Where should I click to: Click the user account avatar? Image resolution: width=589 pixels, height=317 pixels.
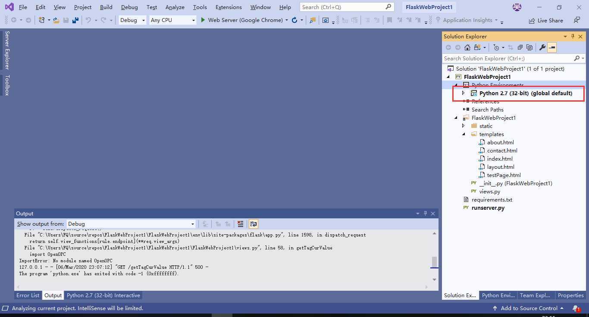coord(517,7)
